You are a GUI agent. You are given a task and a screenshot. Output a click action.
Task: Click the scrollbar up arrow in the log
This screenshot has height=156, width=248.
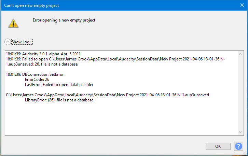(240, 54)
